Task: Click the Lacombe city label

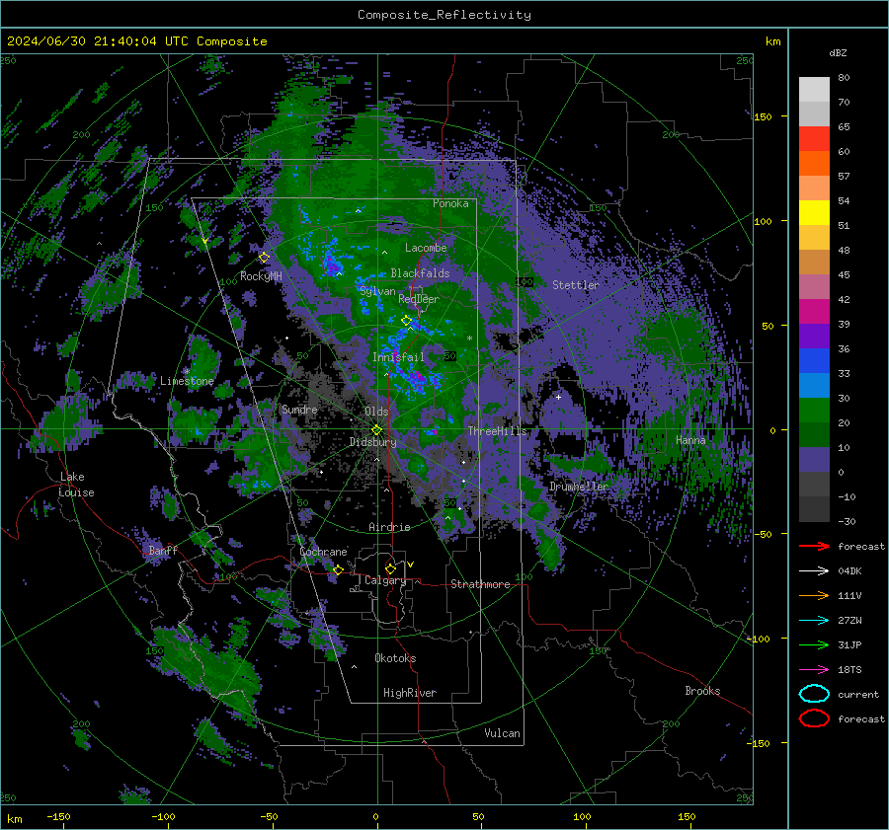Action: (x=426, y=248)
